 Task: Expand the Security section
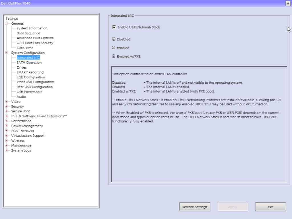(x=6, y=106)
